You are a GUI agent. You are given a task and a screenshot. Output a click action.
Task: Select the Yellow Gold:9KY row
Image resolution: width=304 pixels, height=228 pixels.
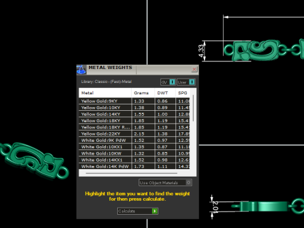tap(134, 101)
